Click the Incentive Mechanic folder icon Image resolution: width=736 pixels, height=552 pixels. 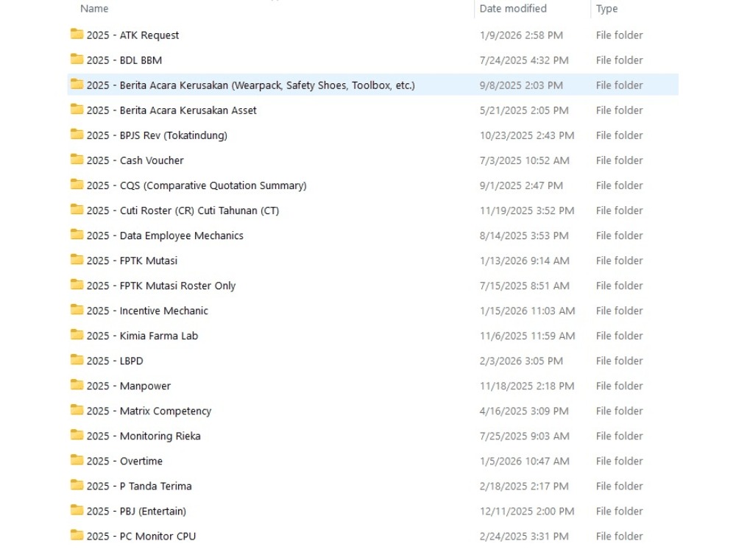[77, 310]
